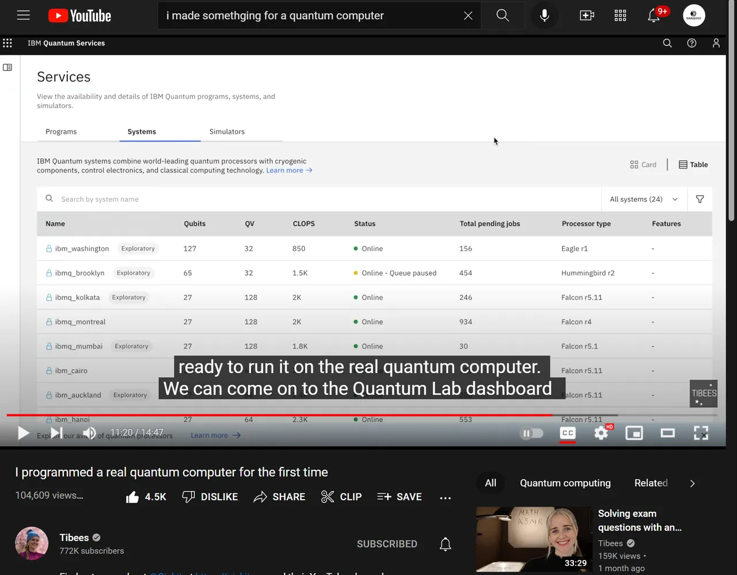Skip to the next video
The height and width of the screenshot is (575, 737).
click(x=56, y=433)
